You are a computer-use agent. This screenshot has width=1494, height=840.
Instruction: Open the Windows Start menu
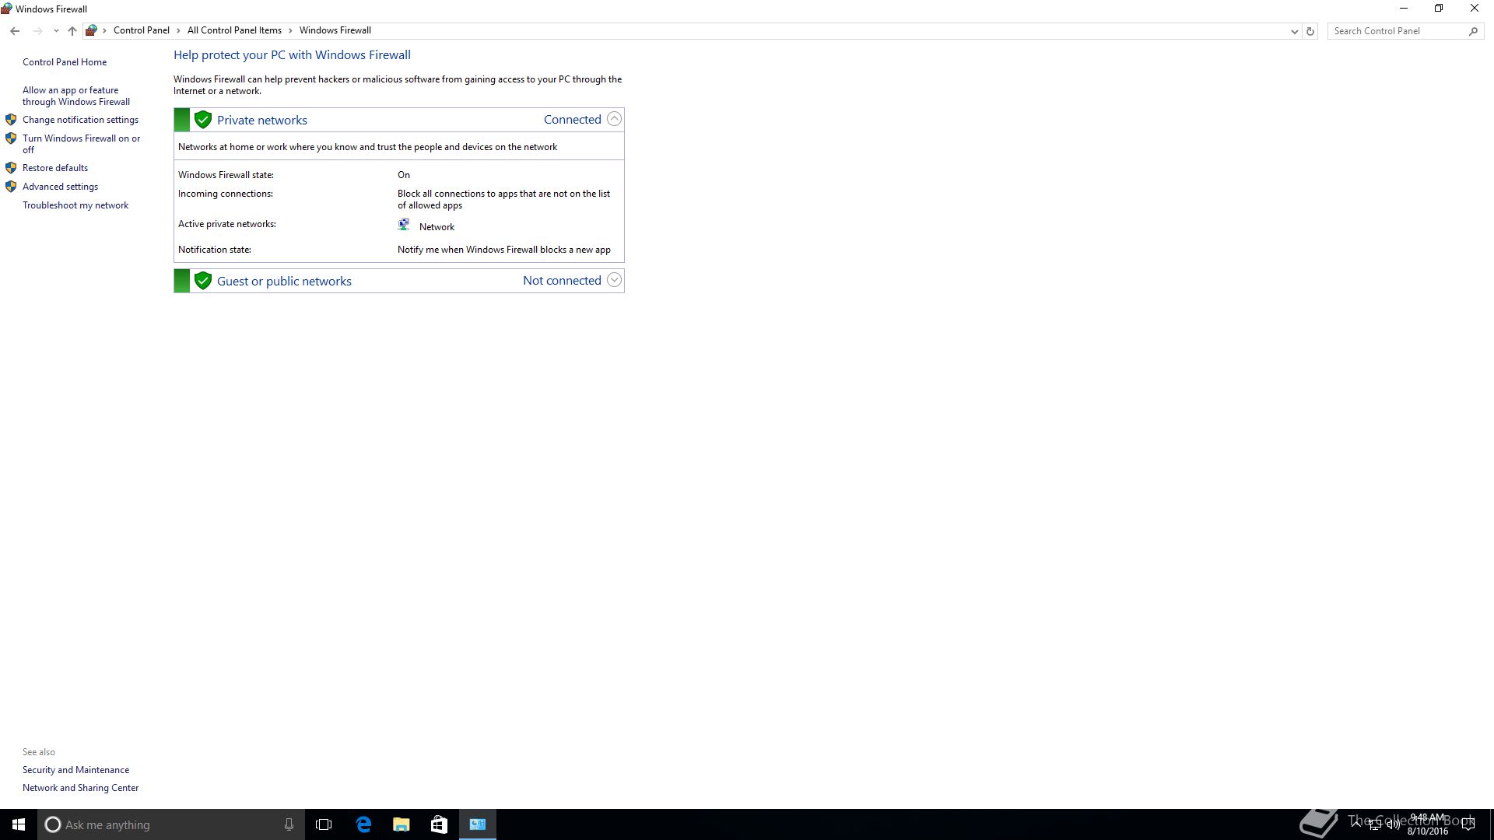pos(19,824)
